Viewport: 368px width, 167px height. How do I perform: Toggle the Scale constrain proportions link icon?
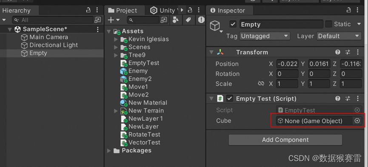[261, 84]
